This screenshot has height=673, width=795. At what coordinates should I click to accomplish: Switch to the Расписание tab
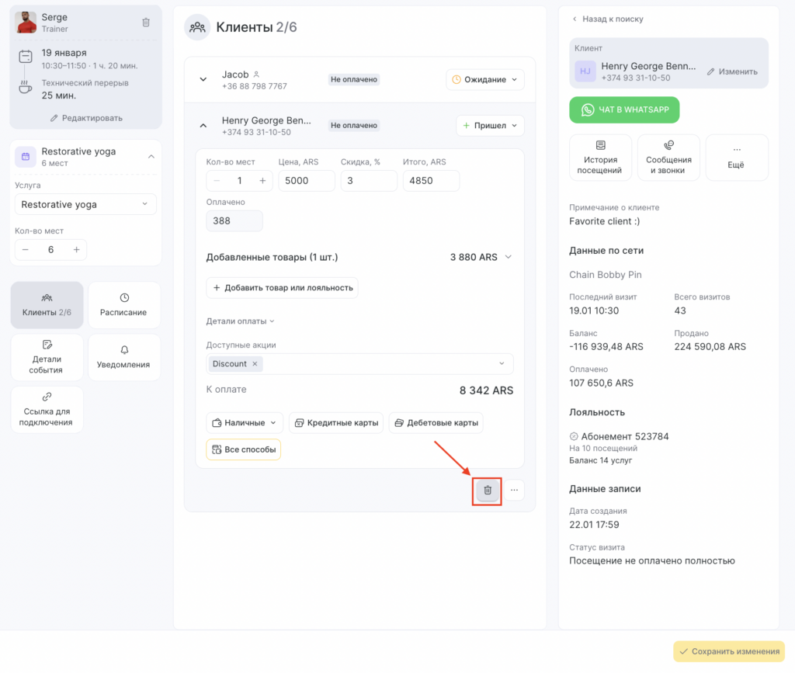tap(123, 305)
